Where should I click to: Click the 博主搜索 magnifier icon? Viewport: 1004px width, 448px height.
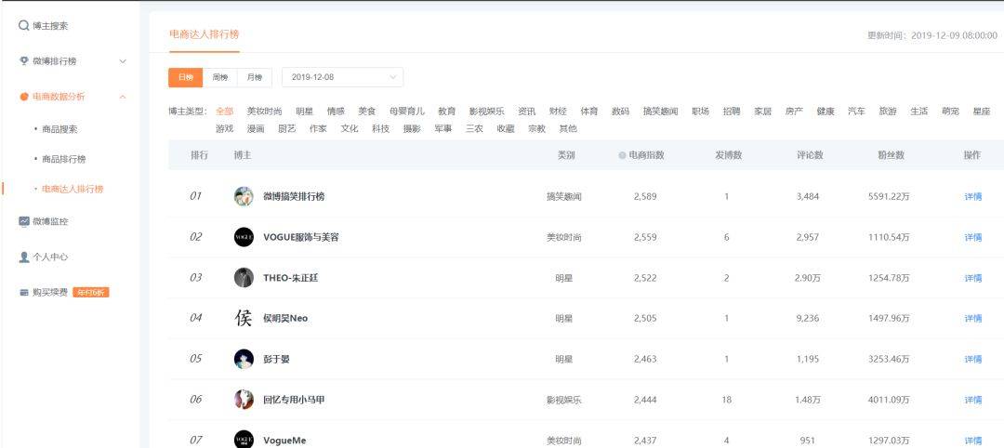pos(23,26)
